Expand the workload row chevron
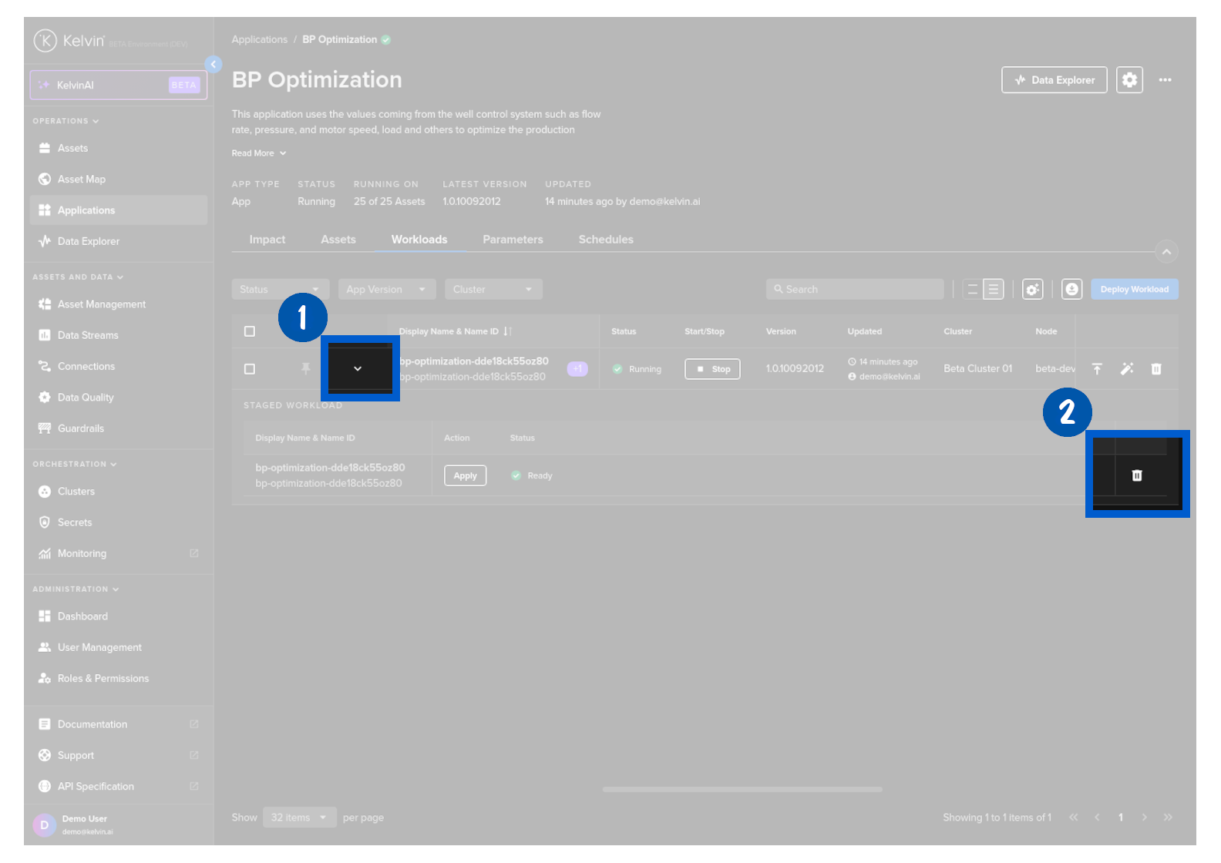 point(358,368)
